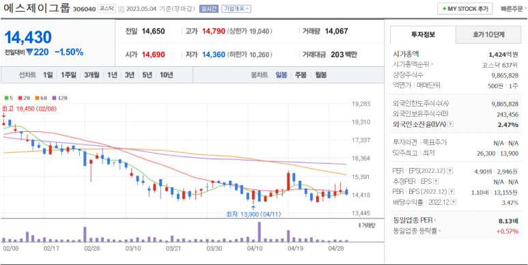Click the purple 120-day moving average legend
Screen dimensions: 528x265
click(x=59, y=98)
